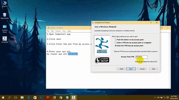Switch to Notepad on the taskbar

pos(67,97)
